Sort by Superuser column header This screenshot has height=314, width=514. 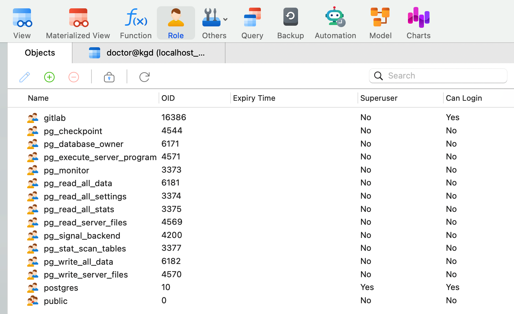pos(379,98)
